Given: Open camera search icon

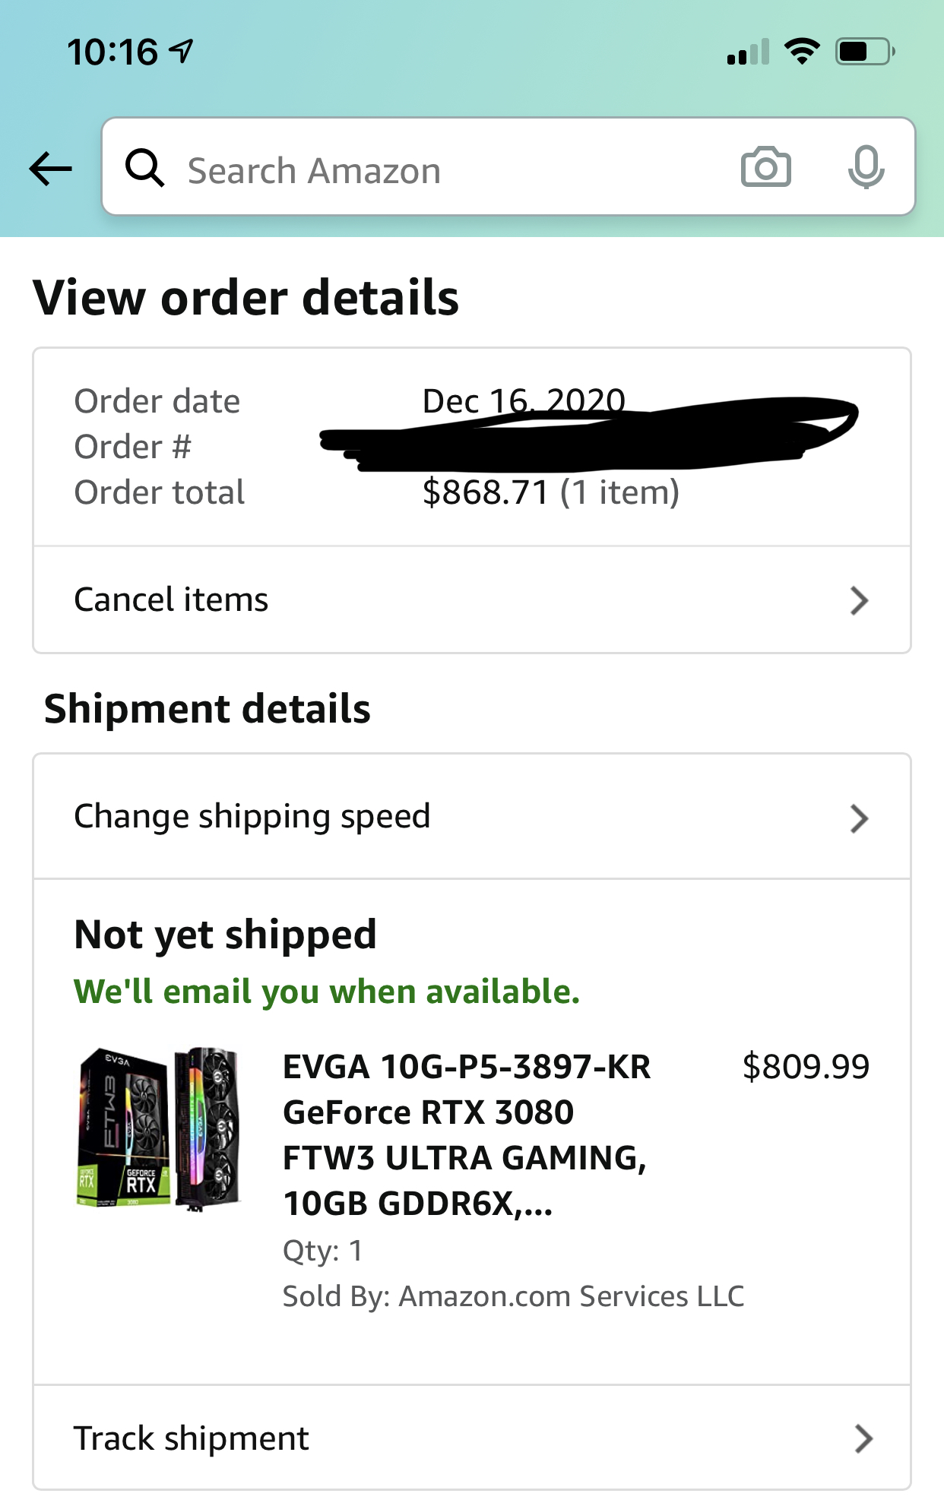Looking at the screenshot, I should pyautogui.click(x=765, y=167).
